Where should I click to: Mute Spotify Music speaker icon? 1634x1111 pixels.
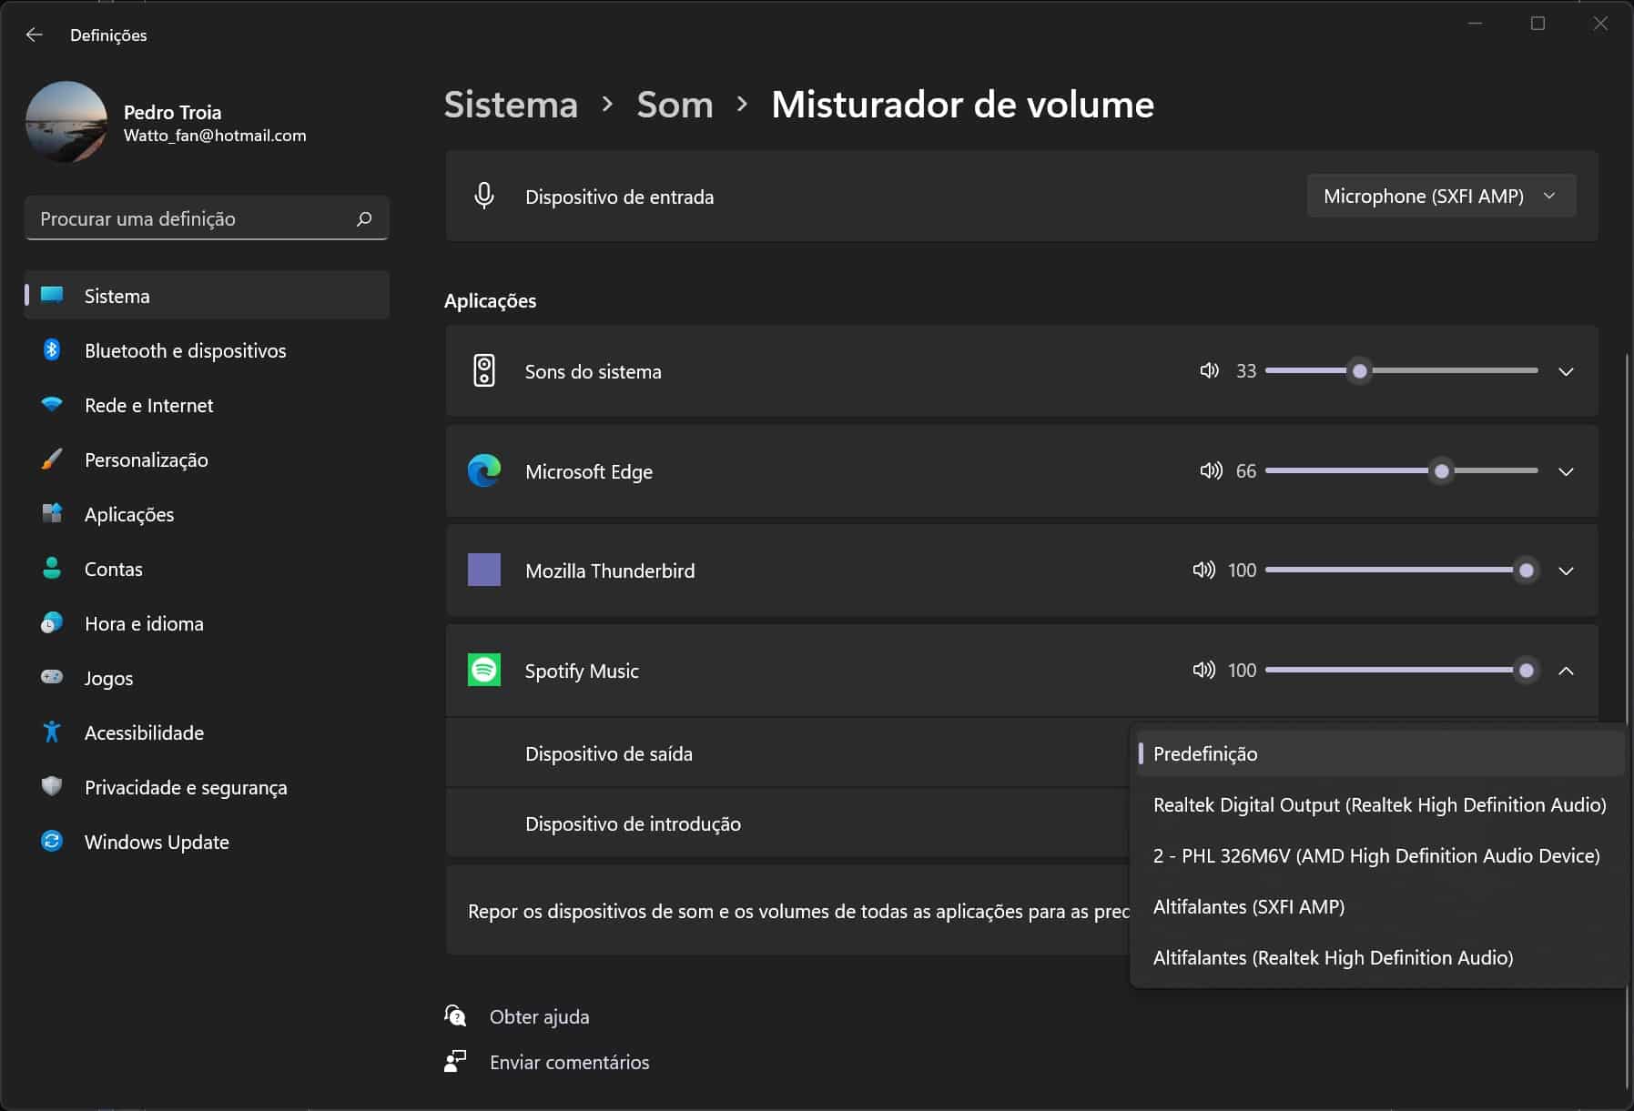[x=1203, y=671]
